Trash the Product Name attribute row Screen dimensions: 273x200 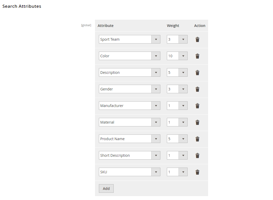click(x=197, y=139)
